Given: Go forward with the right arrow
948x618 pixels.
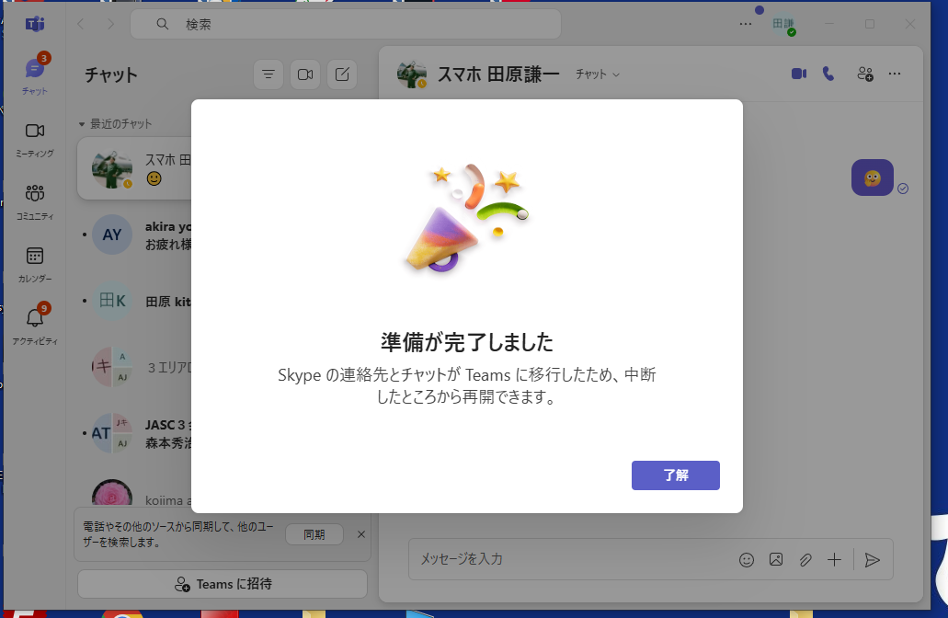Looking at the screenshot, I should (110, 24).
